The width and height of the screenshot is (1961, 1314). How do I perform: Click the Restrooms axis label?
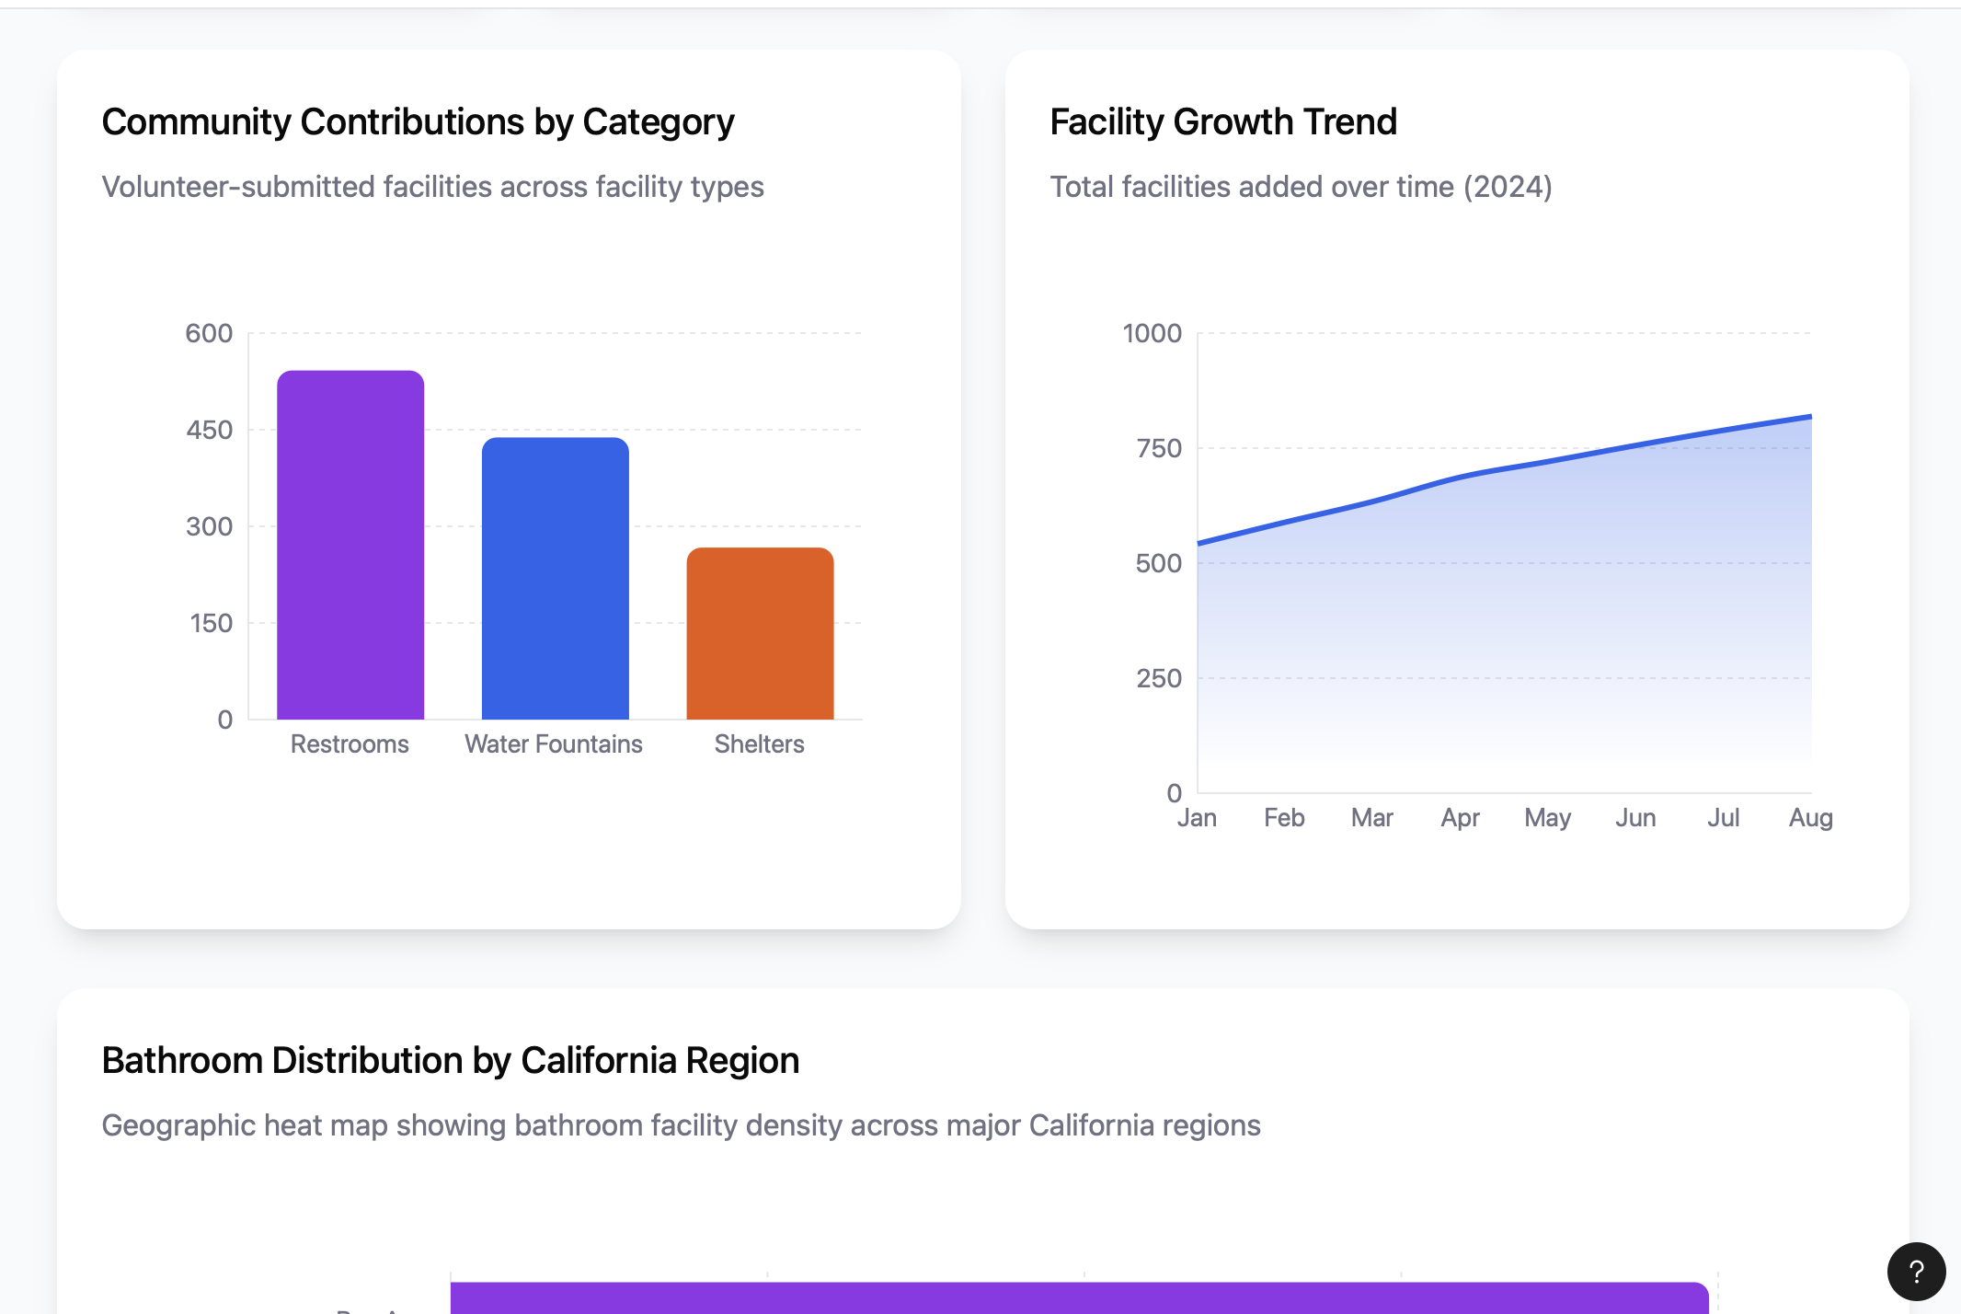[350, 743]
